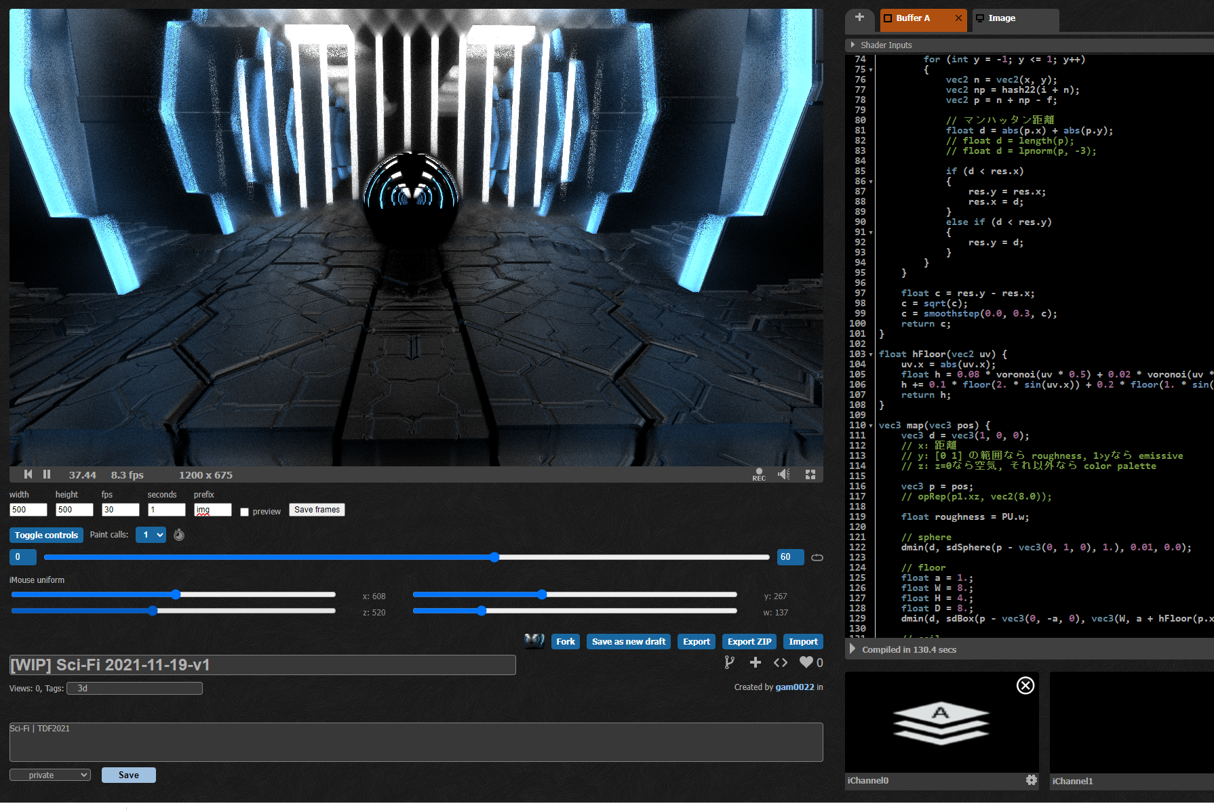Click the stopwatch icon beside Paint calls

coord(179,535)
